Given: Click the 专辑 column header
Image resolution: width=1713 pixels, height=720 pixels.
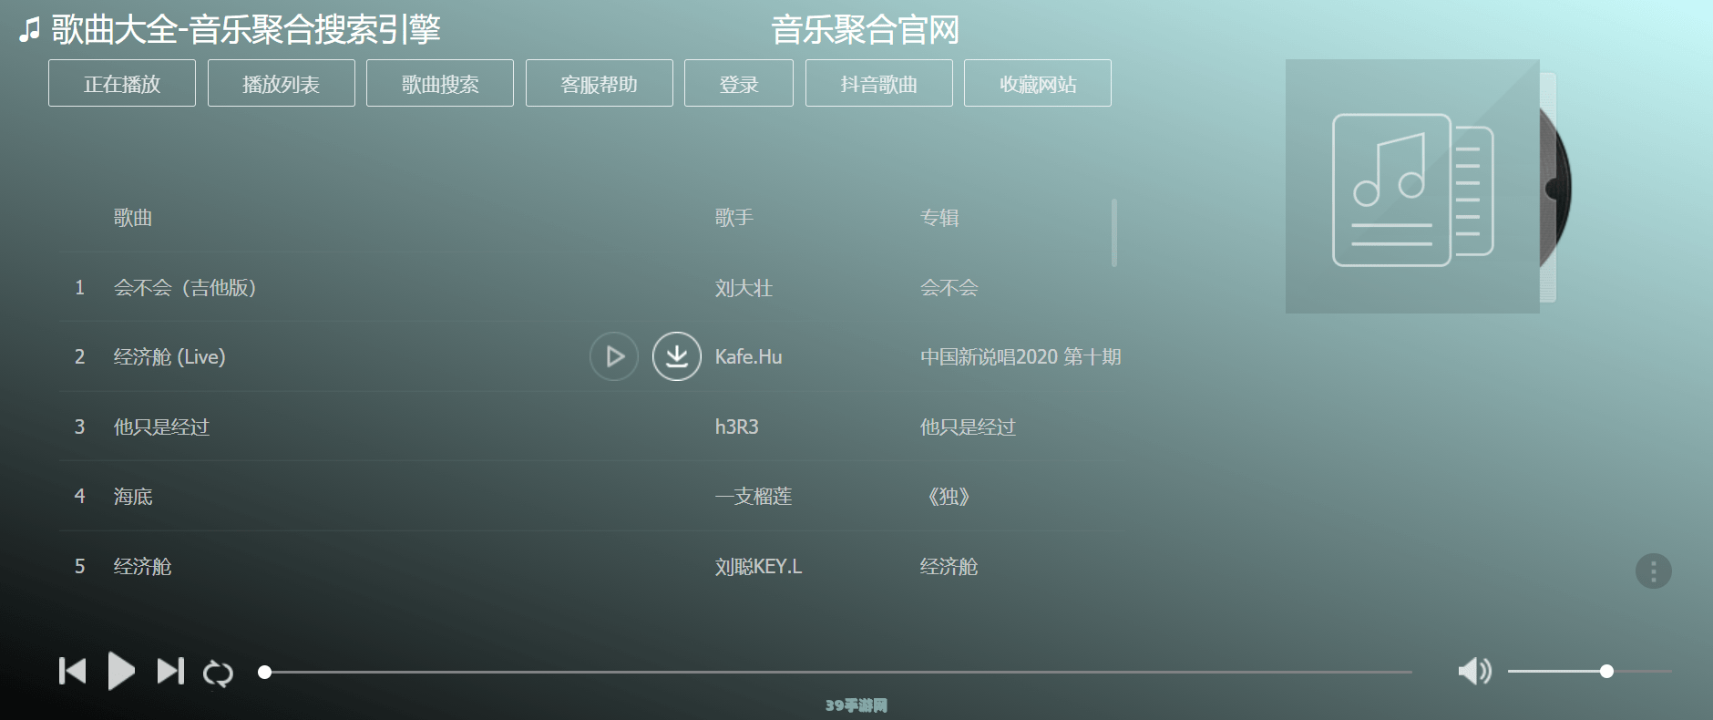Looking at the screenshot, I should coord(939,218).
